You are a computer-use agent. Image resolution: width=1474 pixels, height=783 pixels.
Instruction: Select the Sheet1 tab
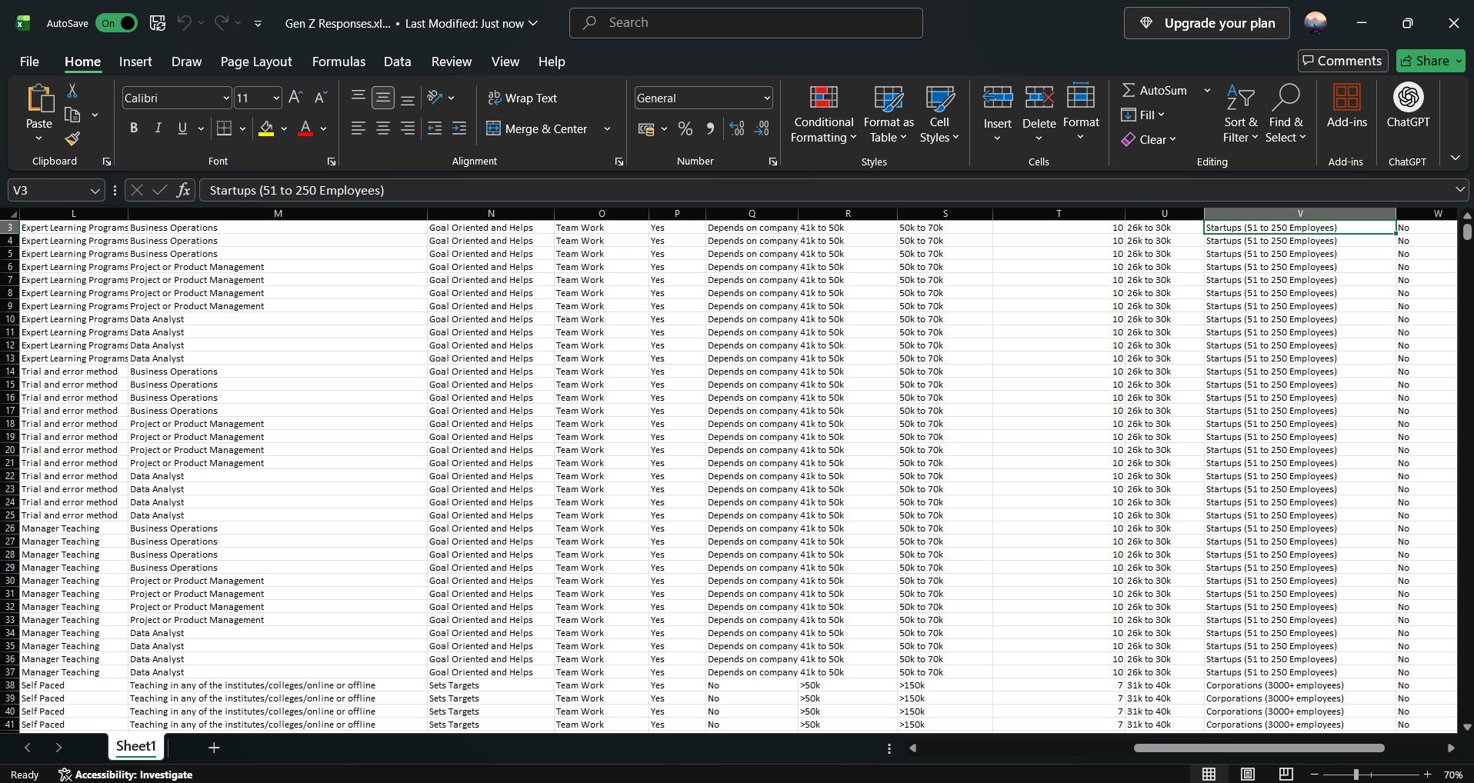click(x=136, y=746)
